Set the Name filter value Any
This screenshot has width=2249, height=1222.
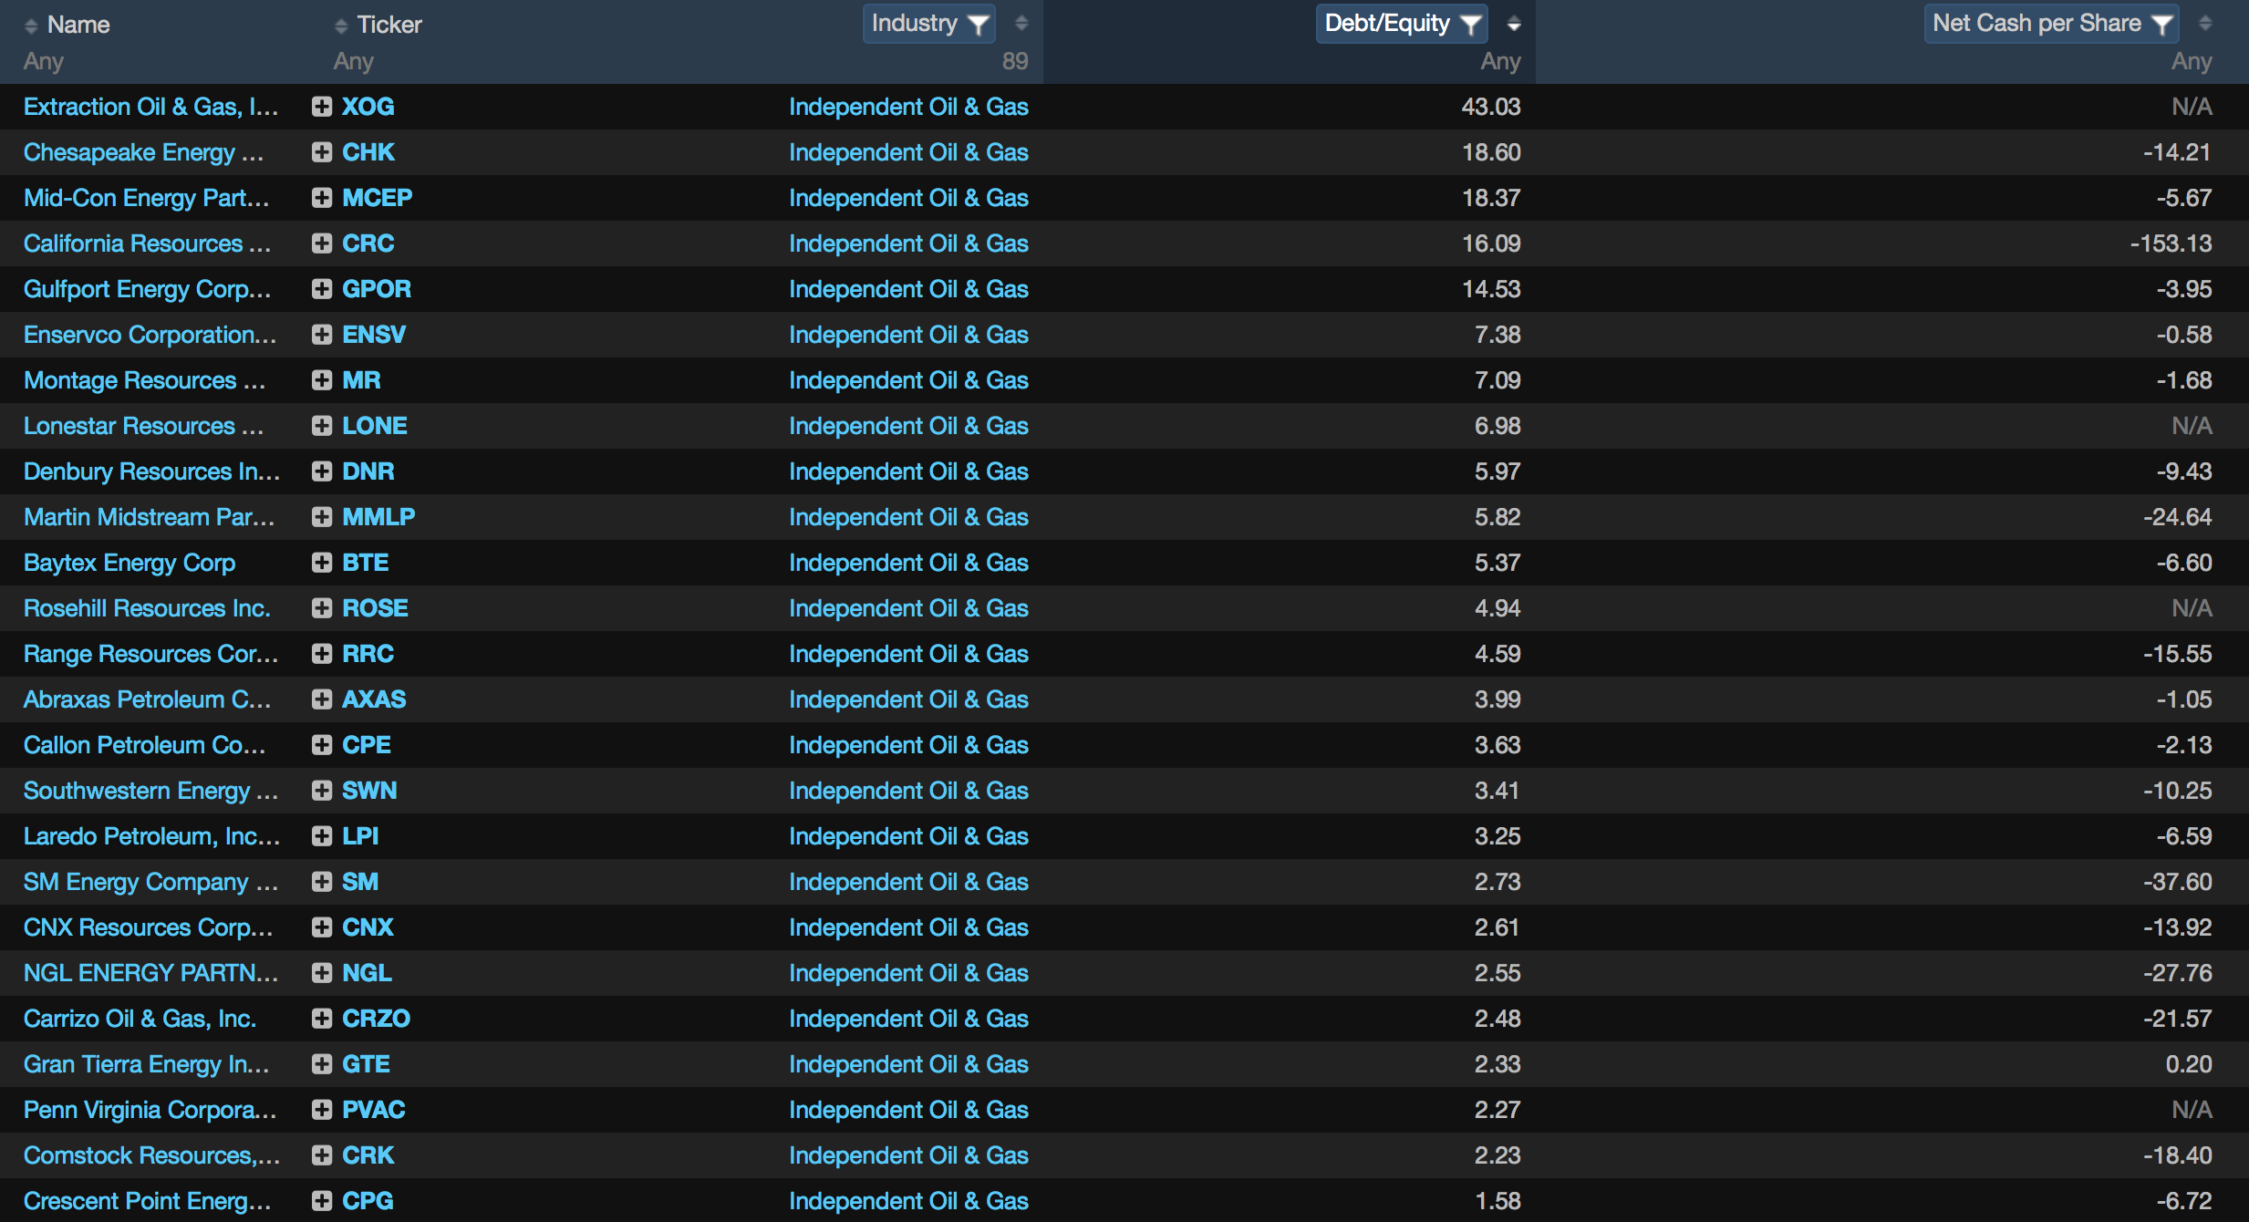click(x=44, y=62)
